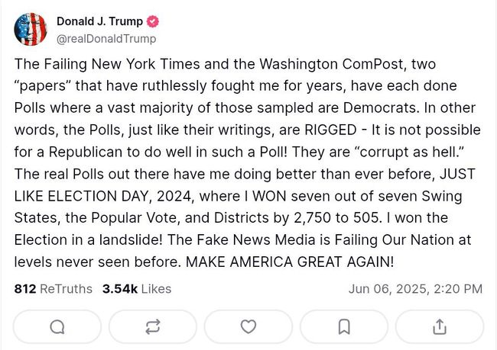The image size is (497, 350).
Task: Bookmark this post
Action: point(344,326)
